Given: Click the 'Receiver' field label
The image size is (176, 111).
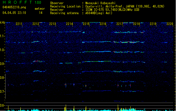Looking at the screenshot, I should pos(57,10).
